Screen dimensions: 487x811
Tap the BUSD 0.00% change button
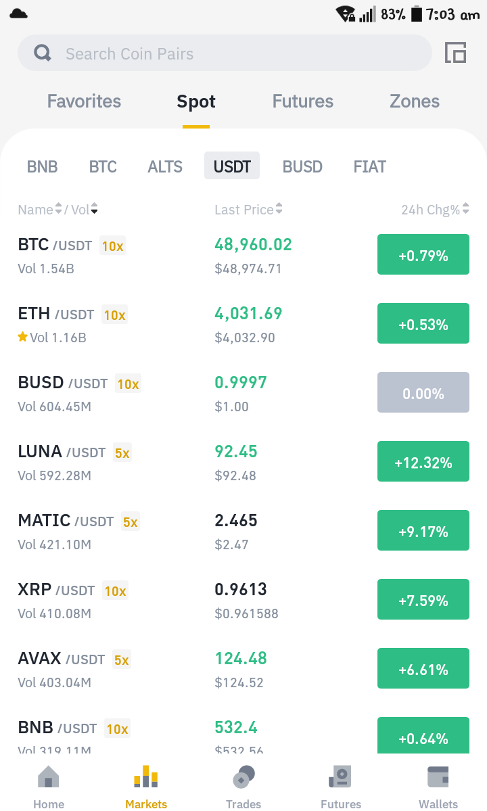click(x=423, y=392)
